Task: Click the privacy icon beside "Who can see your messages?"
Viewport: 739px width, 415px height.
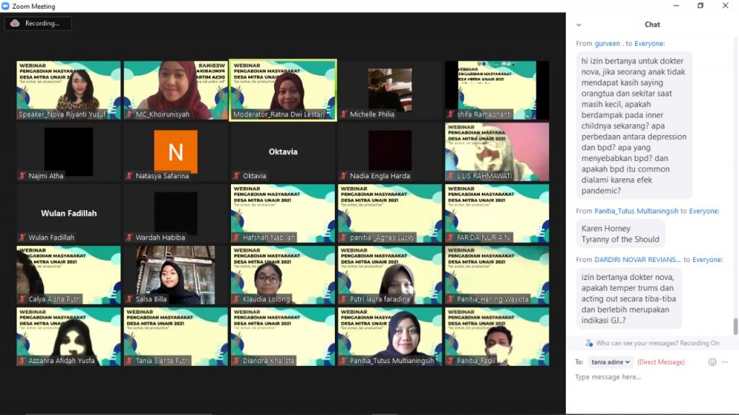Action: pos(590,344)
